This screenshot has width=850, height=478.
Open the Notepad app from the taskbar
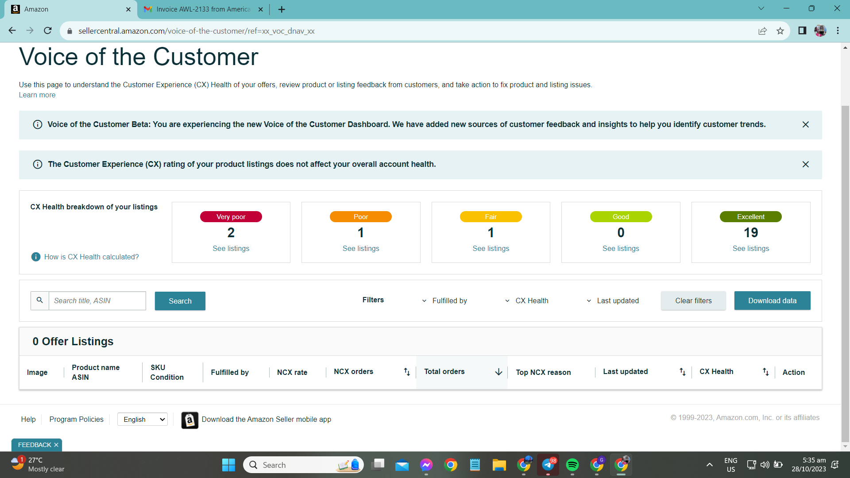point(475,465)
